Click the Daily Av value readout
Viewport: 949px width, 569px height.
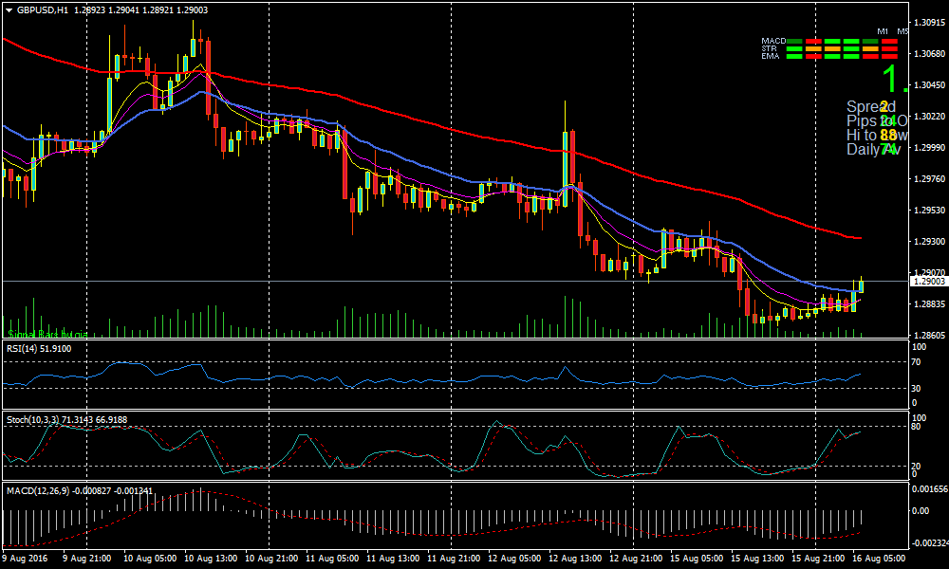coord(888,149)
